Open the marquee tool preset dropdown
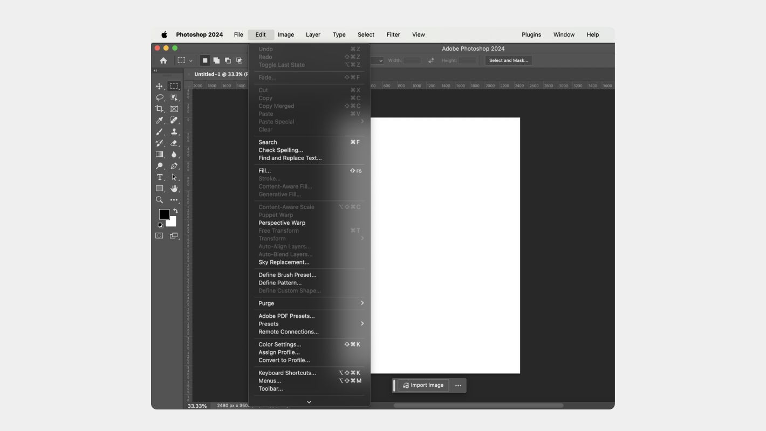Image resolution: width=766 pixels, height=431 pixels. pyautogui.click(x=191, y=60)
